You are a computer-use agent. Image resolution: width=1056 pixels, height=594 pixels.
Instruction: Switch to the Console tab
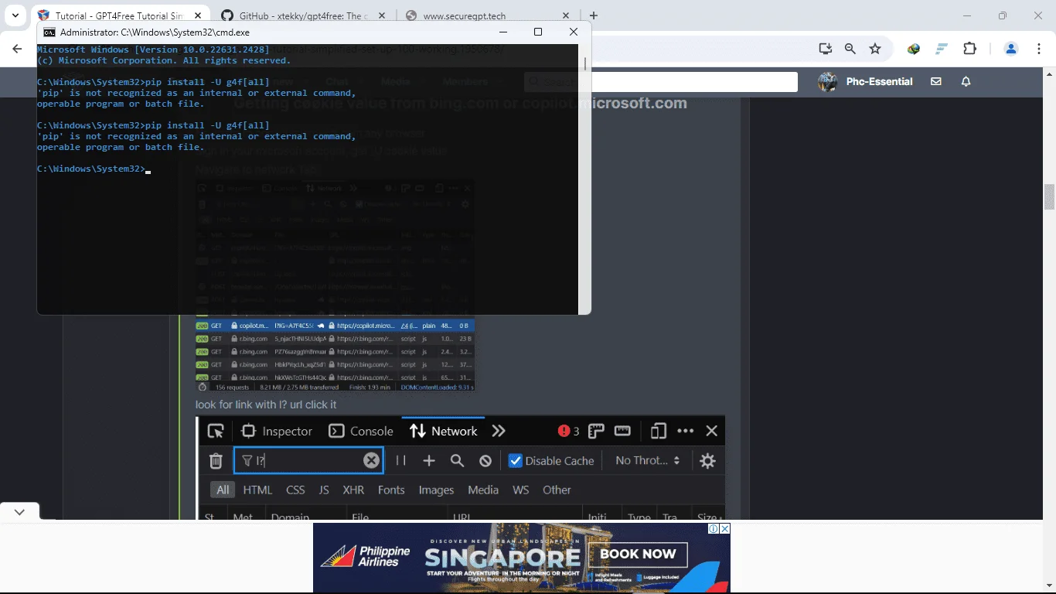click(361, 431)
